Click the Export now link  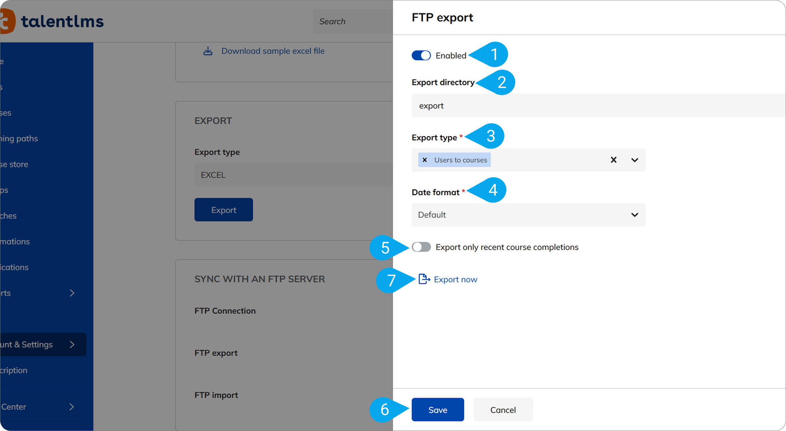click(455, 279)
